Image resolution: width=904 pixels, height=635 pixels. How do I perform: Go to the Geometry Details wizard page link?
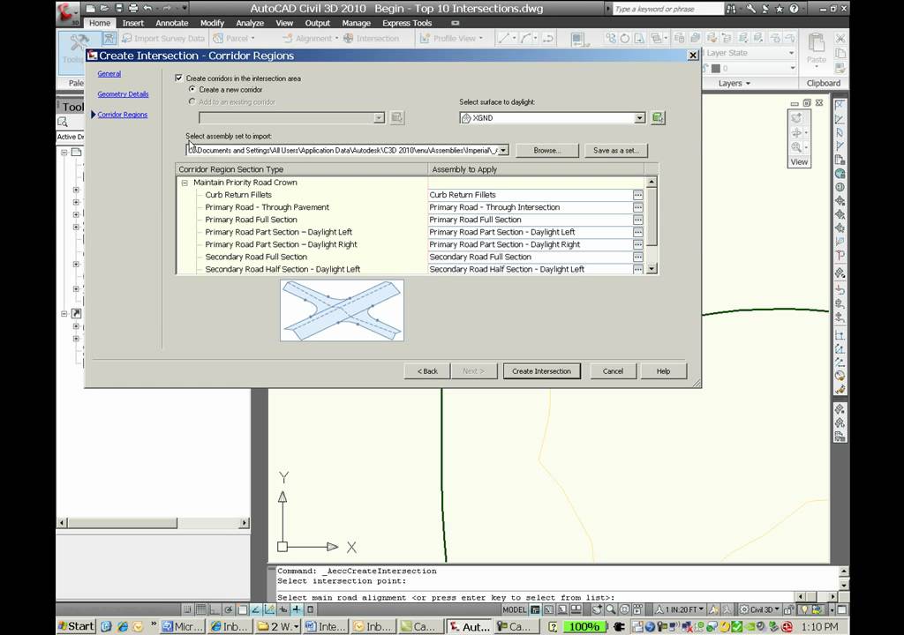point(123,93)
